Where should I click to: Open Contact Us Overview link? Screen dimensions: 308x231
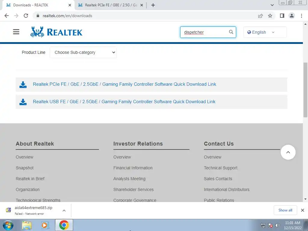(213, 157)
